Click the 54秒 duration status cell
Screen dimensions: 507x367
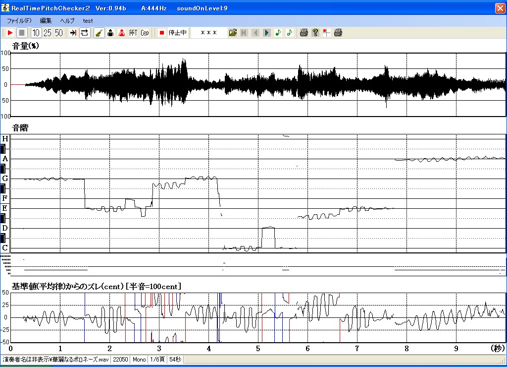pyautogui.click(x=175, y=360)
